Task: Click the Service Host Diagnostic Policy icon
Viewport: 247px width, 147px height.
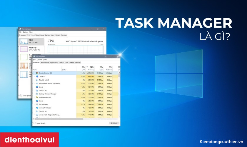Action: click(37, 115)
